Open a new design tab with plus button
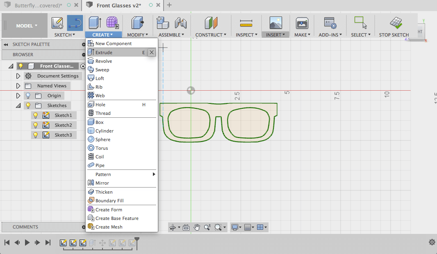This screenshot has width=437, height=254. point(169,5)
